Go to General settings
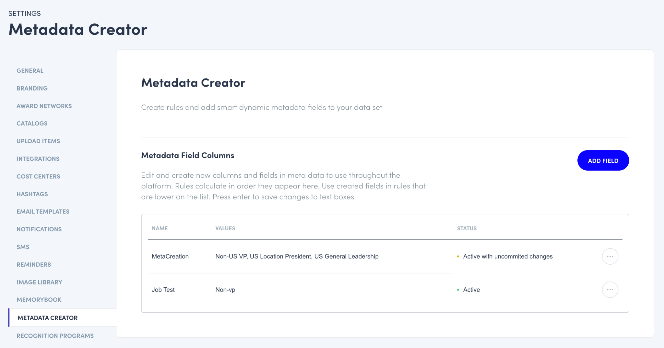The image size is (664, 348). [x=30, y=71]
